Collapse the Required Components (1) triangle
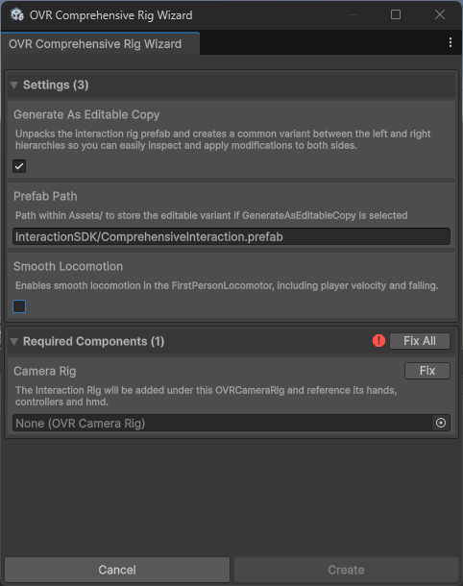 14,342
